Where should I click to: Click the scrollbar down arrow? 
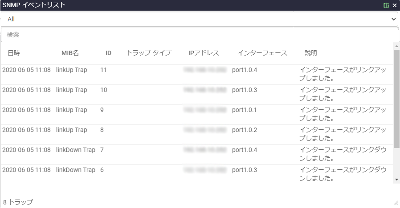click(x=396, y=179)
